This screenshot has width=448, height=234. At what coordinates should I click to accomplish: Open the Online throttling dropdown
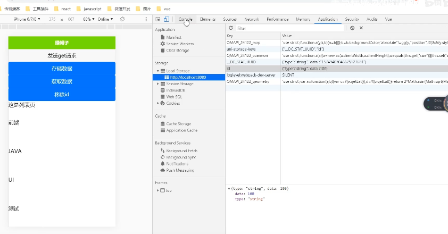pyautogui.click(x=105, y=19)
